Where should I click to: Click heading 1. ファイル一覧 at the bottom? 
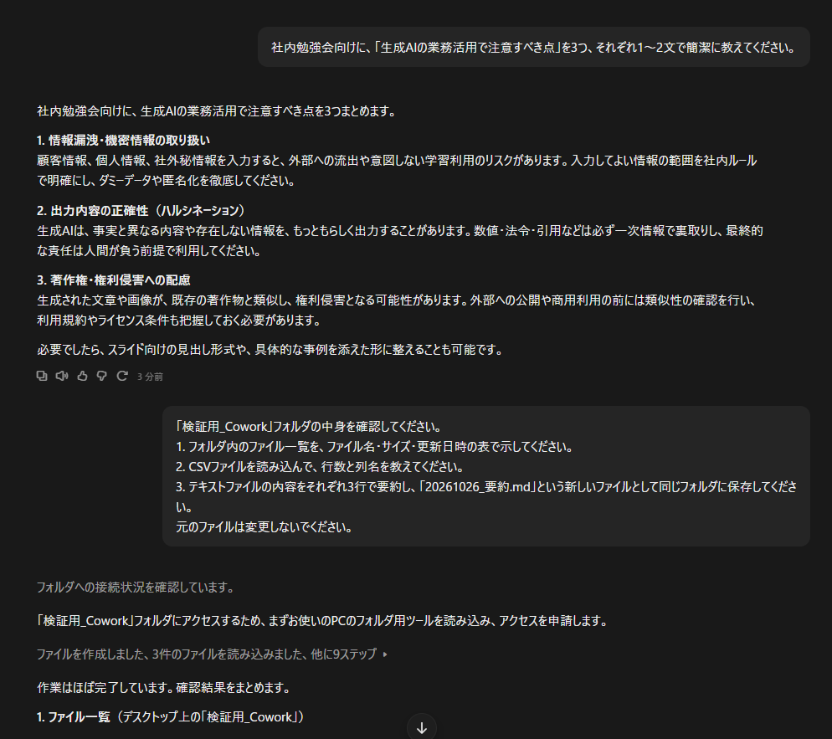click(x=171, y=717)
